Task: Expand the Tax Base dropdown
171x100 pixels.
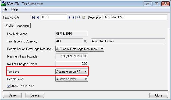Action: [72, 72]
